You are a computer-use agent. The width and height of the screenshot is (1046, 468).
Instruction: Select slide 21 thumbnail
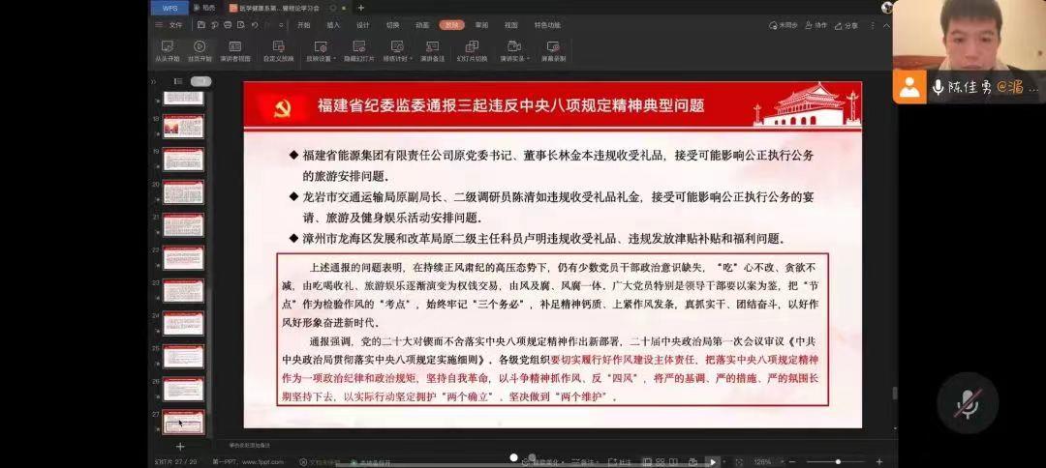pyautogui.click(x=183, y=224)
